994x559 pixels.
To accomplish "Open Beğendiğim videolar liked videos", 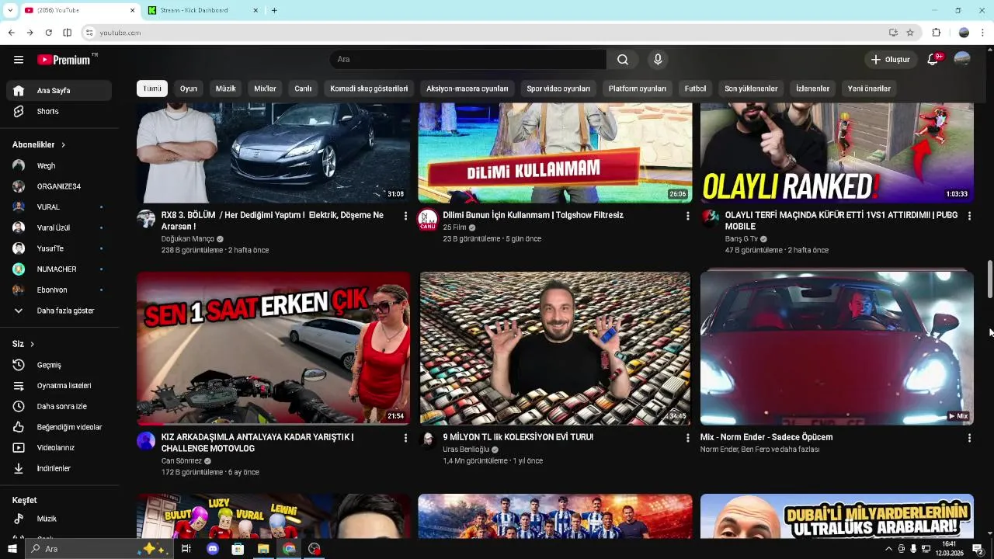I will pyautogui.click(x=59, y=427).
